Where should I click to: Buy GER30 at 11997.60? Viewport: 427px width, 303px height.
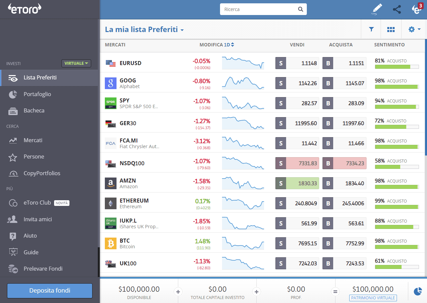coord(344,123)
